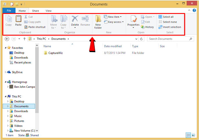Open the Open dropdown in ribbon
199x140 pixels.
pyautogui.click(x=148, y=17)
